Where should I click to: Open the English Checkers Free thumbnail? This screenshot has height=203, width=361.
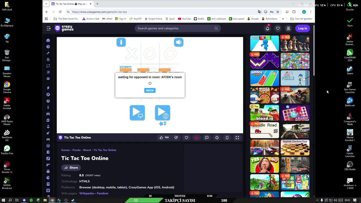coord(295,147)
